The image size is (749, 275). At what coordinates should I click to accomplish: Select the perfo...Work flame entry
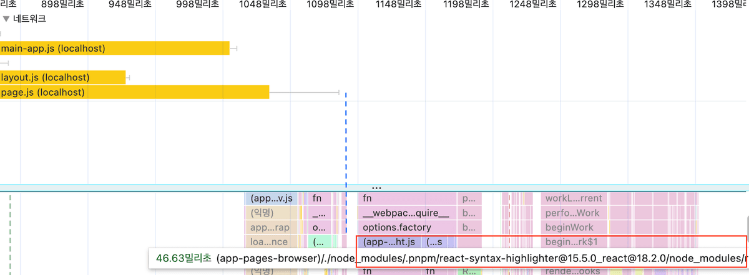pyautogui.click(x=573, y=213)
